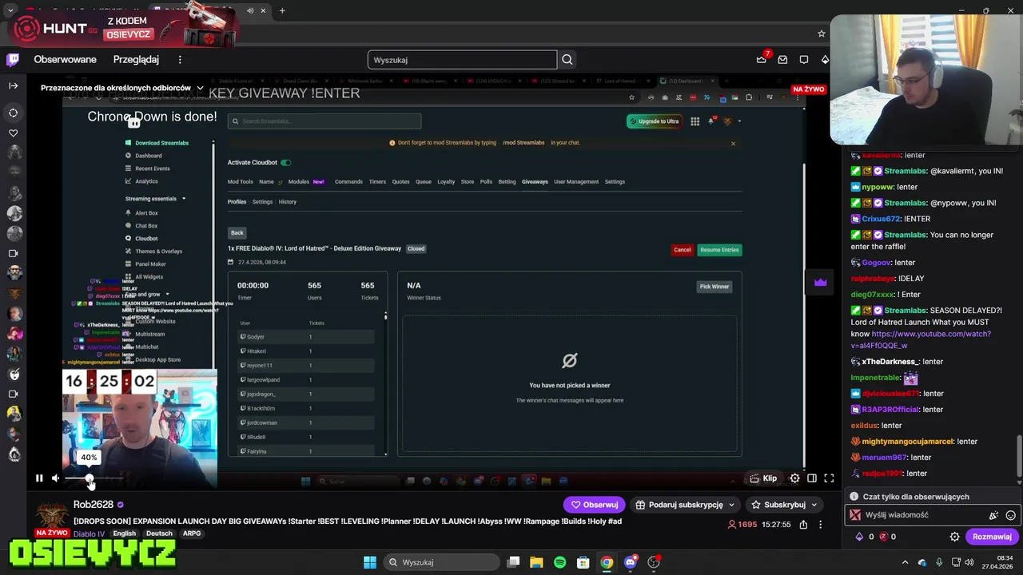Open stream more options three dots
1023x575 pixels.
coord(820,525)
